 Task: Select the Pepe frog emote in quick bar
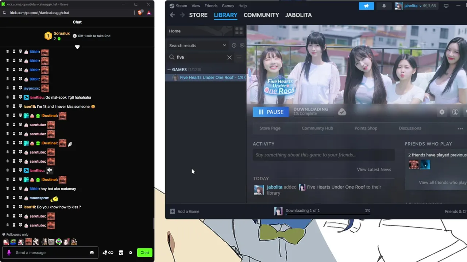[13, 242]
